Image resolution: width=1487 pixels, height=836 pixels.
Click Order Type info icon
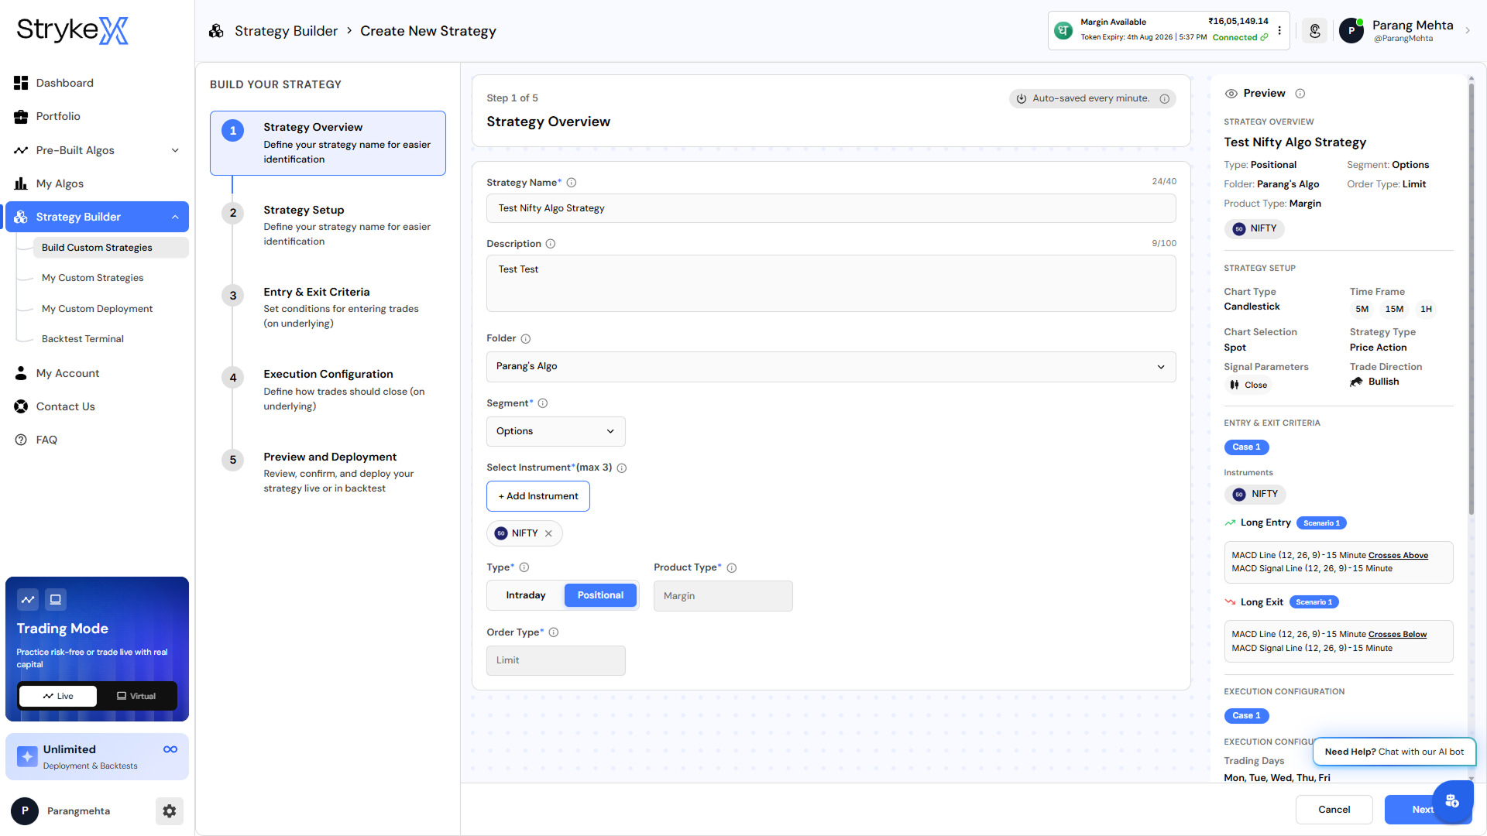pos(554,632)
